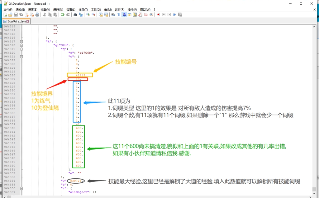This screenshot has width=319, height=198.
Task: Cut the selection with the scissors icon
Action: click(44, 15)
